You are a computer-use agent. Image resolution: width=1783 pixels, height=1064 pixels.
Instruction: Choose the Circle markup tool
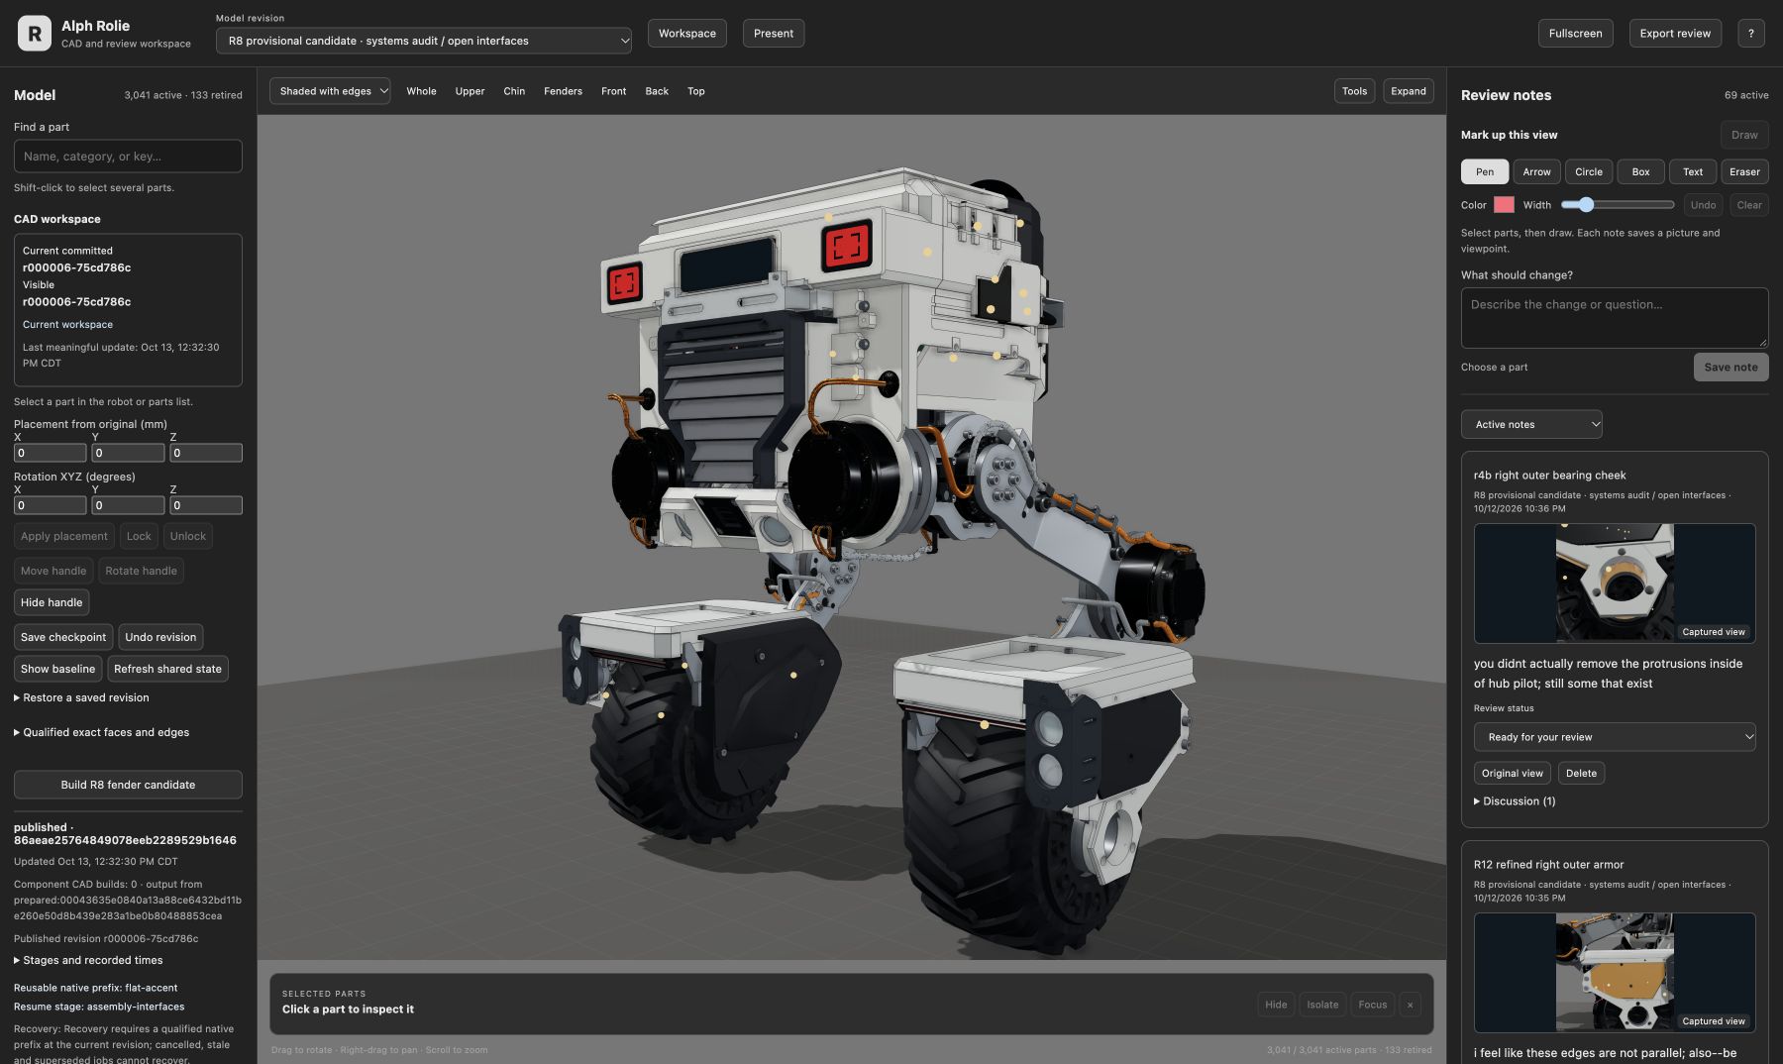1589,171
